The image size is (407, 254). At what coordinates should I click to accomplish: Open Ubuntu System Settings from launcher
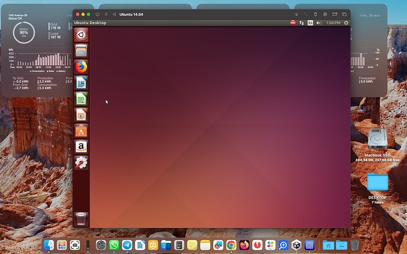(x=81, y=163)
